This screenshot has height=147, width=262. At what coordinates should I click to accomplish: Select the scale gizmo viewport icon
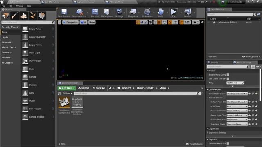click(146, 22)
